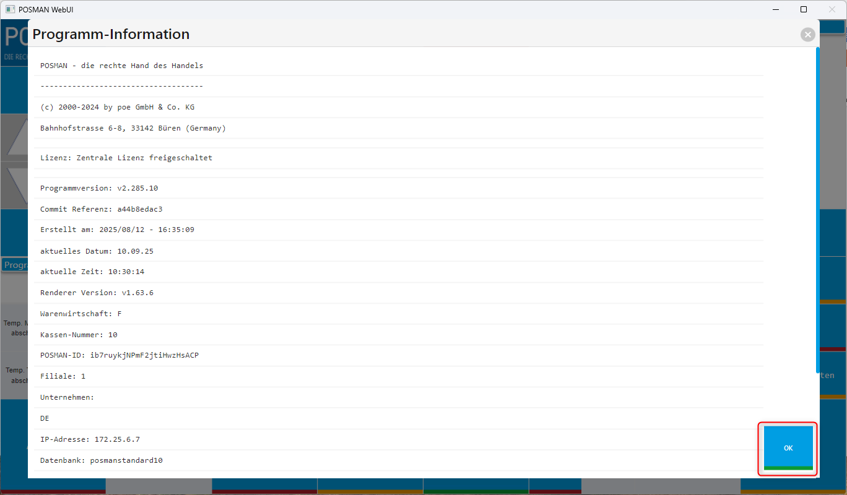Maximize the POSMAN WebUI window
This screenshot has width=847, height=495.
[803, 9]
